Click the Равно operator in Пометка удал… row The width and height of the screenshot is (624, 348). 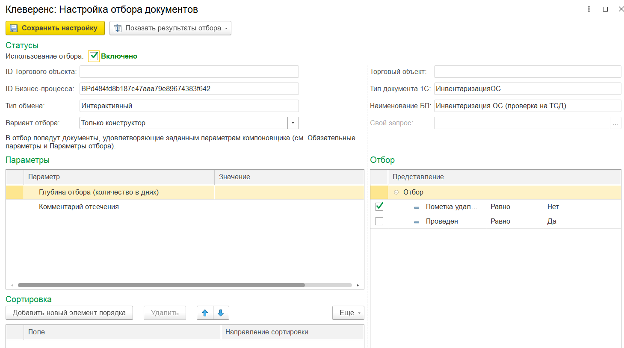coord(500,207)
